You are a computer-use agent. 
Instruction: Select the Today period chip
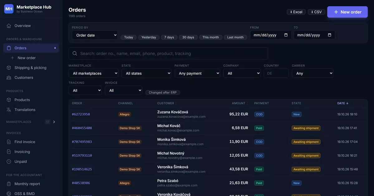point(128,37)
